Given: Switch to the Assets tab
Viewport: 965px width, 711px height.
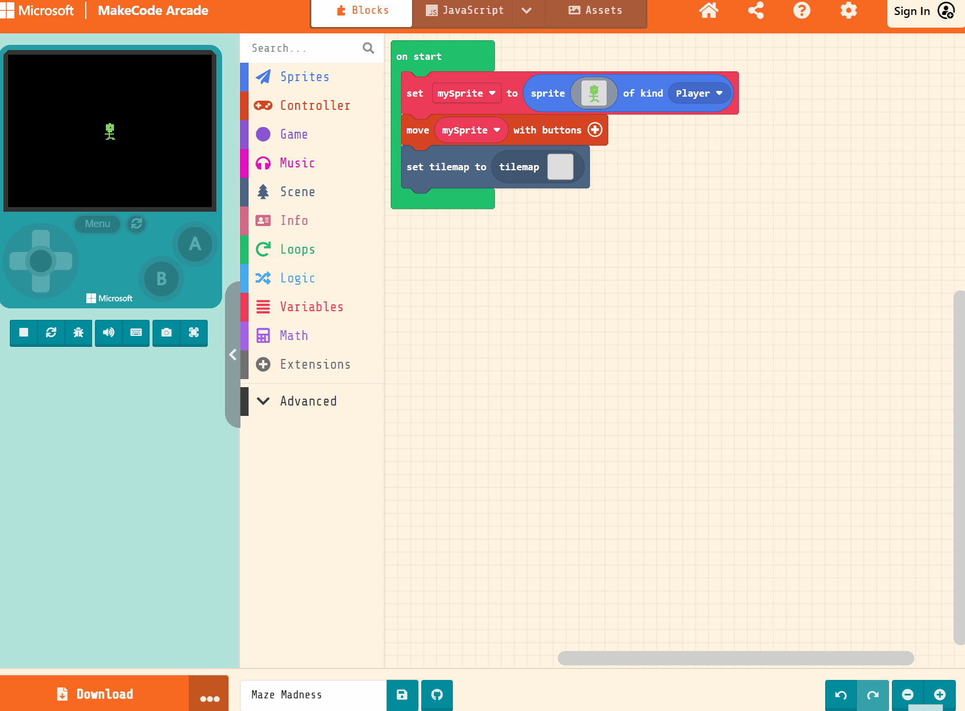Looking at the screenshot, I should pyautogui.click(x=596, y=11).
